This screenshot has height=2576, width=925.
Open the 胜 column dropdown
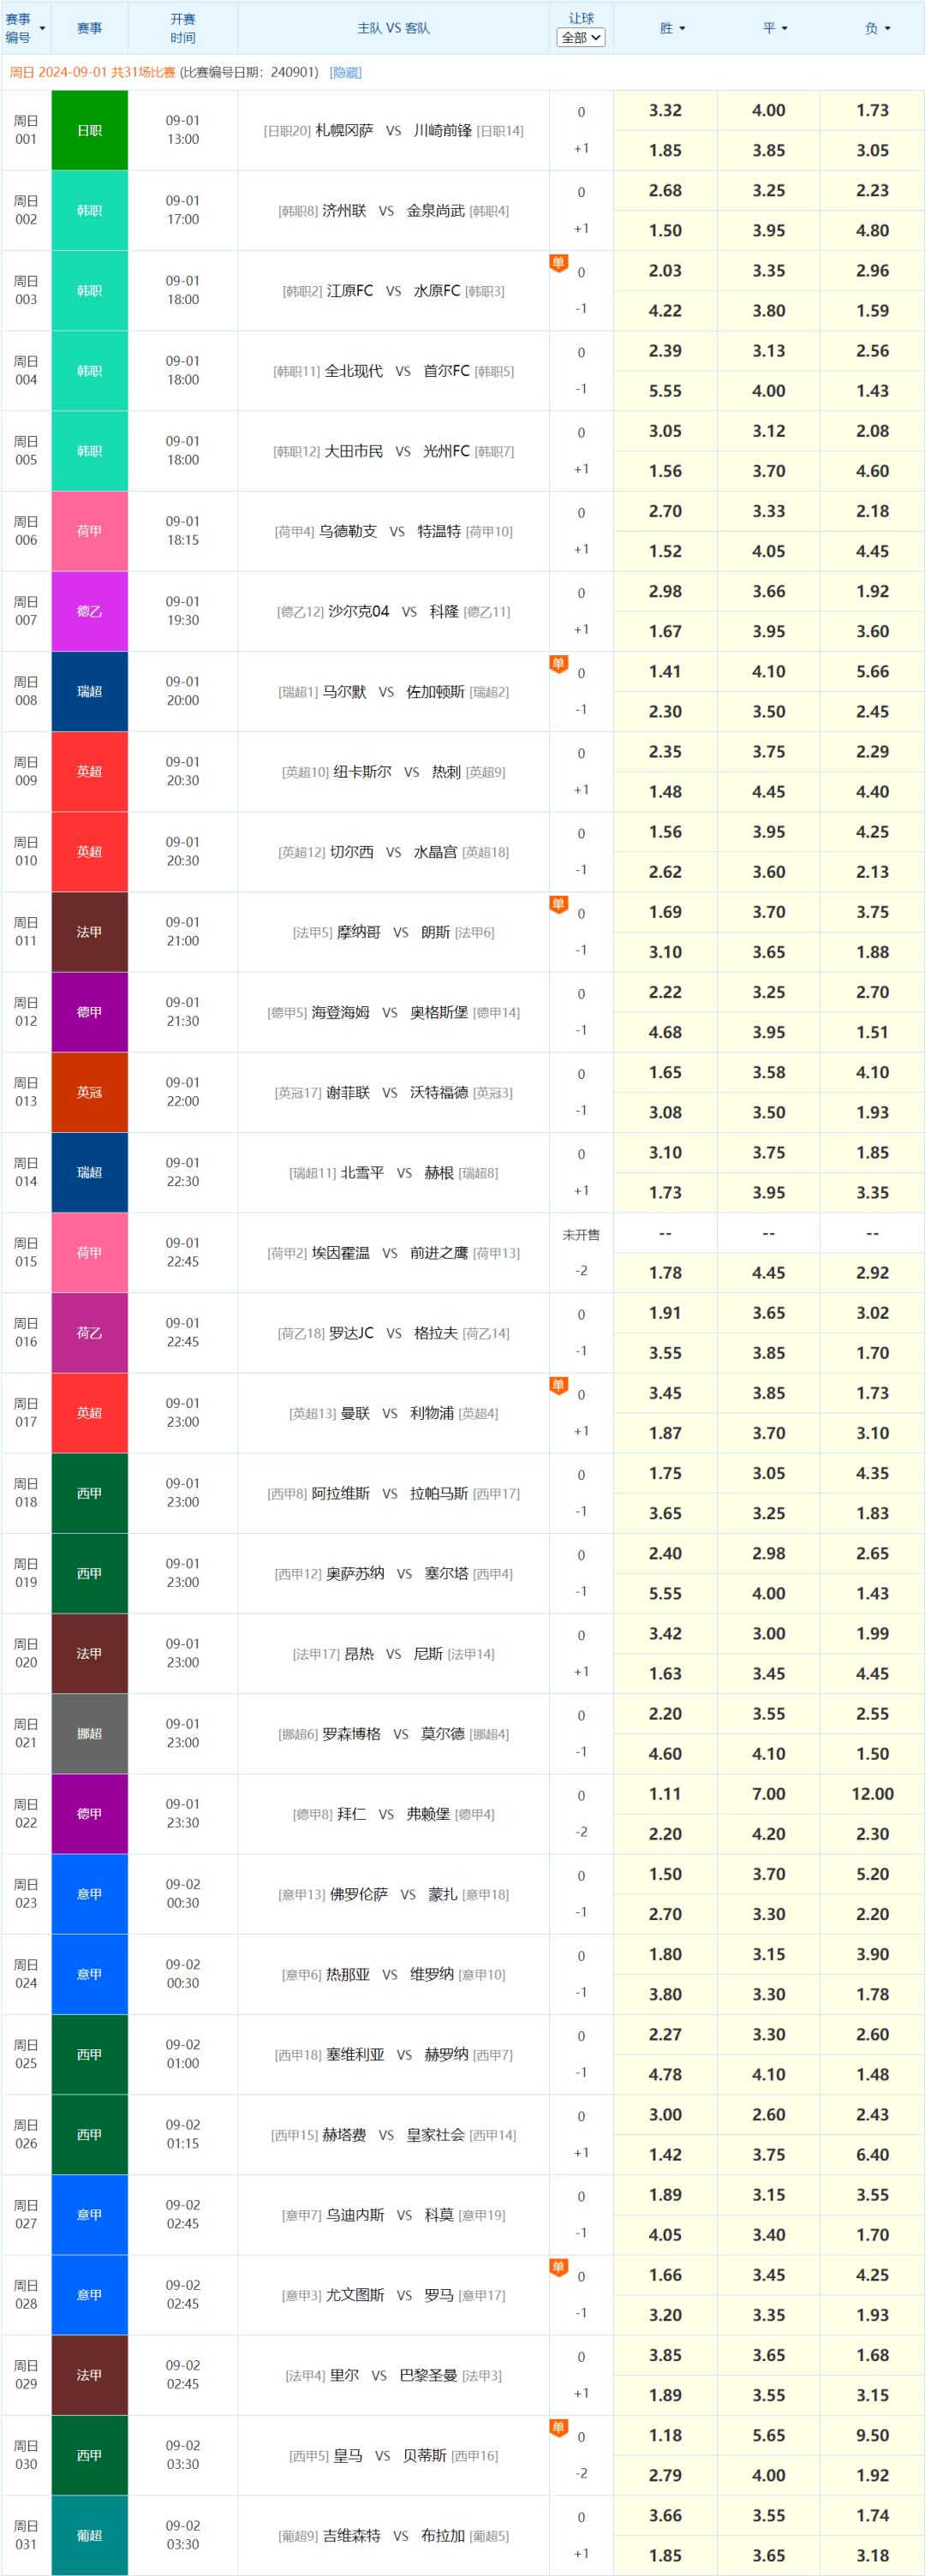pyautogui.click(x=682, y=28)
